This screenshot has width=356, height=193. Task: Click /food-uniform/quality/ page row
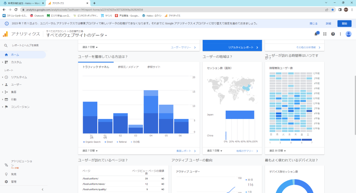[123, 190]
